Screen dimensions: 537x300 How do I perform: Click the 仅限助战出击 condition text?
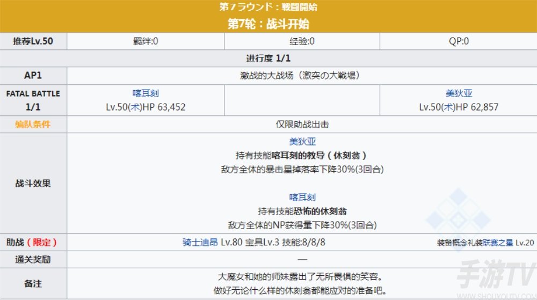(302, 124)
